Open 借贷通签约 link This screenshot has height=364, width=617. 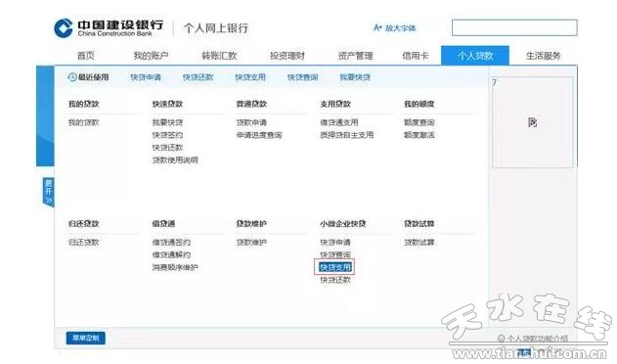click(171, 243)
